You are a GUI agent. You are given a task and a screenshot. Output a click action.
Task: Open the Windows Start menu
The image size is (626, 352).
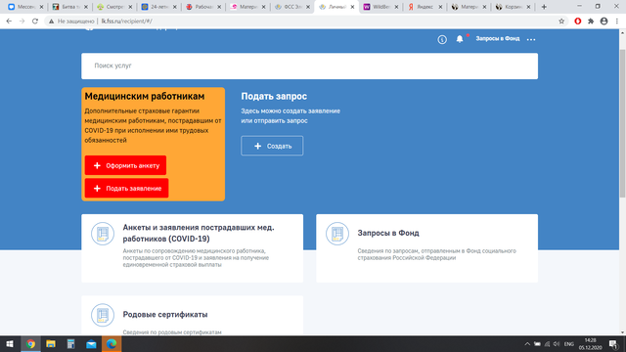point(10,344)
